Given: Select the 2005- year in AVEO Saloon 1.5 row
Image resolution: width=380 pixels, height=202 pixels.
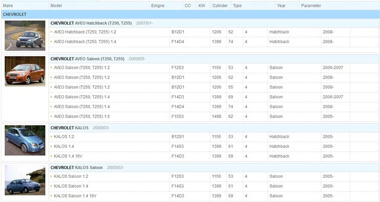Looking at the screenshot, I should pos(328,116).
